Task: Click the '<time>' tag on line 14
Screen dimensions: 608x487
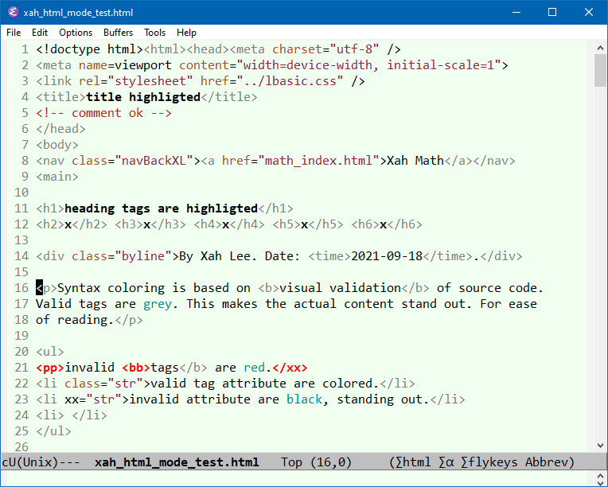Action: (x=329, y=256)
